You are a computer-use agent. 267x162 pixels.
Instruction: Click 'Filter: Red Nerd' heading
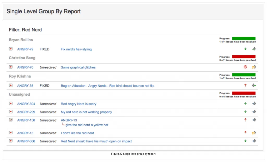pos(25,30)
